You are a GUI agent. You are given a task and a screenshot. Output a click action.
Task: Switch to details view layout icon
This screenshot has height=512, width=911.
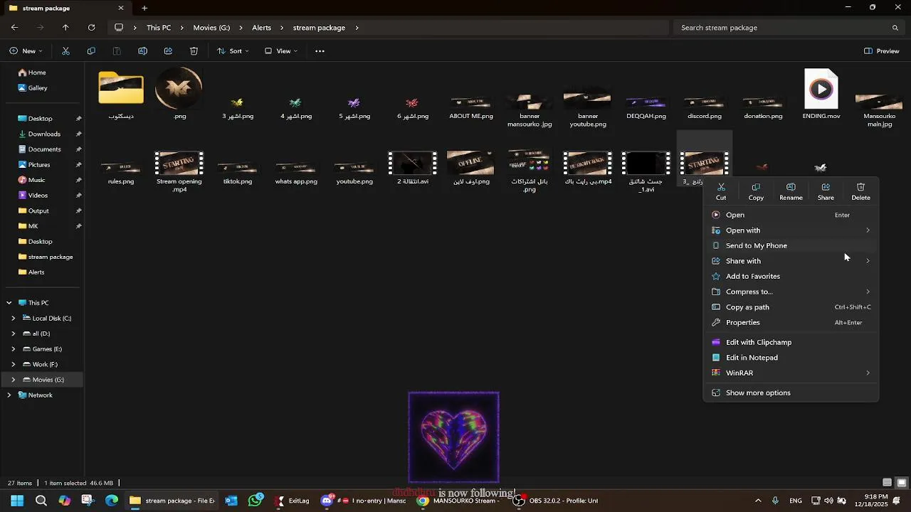pyautogui.click(x=887, y=483)
